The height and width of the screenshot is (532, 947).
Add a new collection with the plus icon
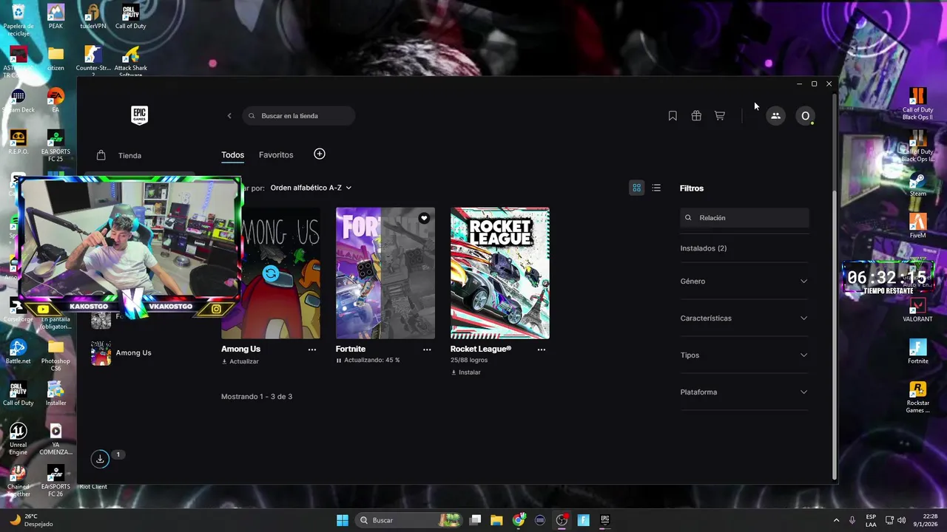pyautogui.click(x=320, y=154)
